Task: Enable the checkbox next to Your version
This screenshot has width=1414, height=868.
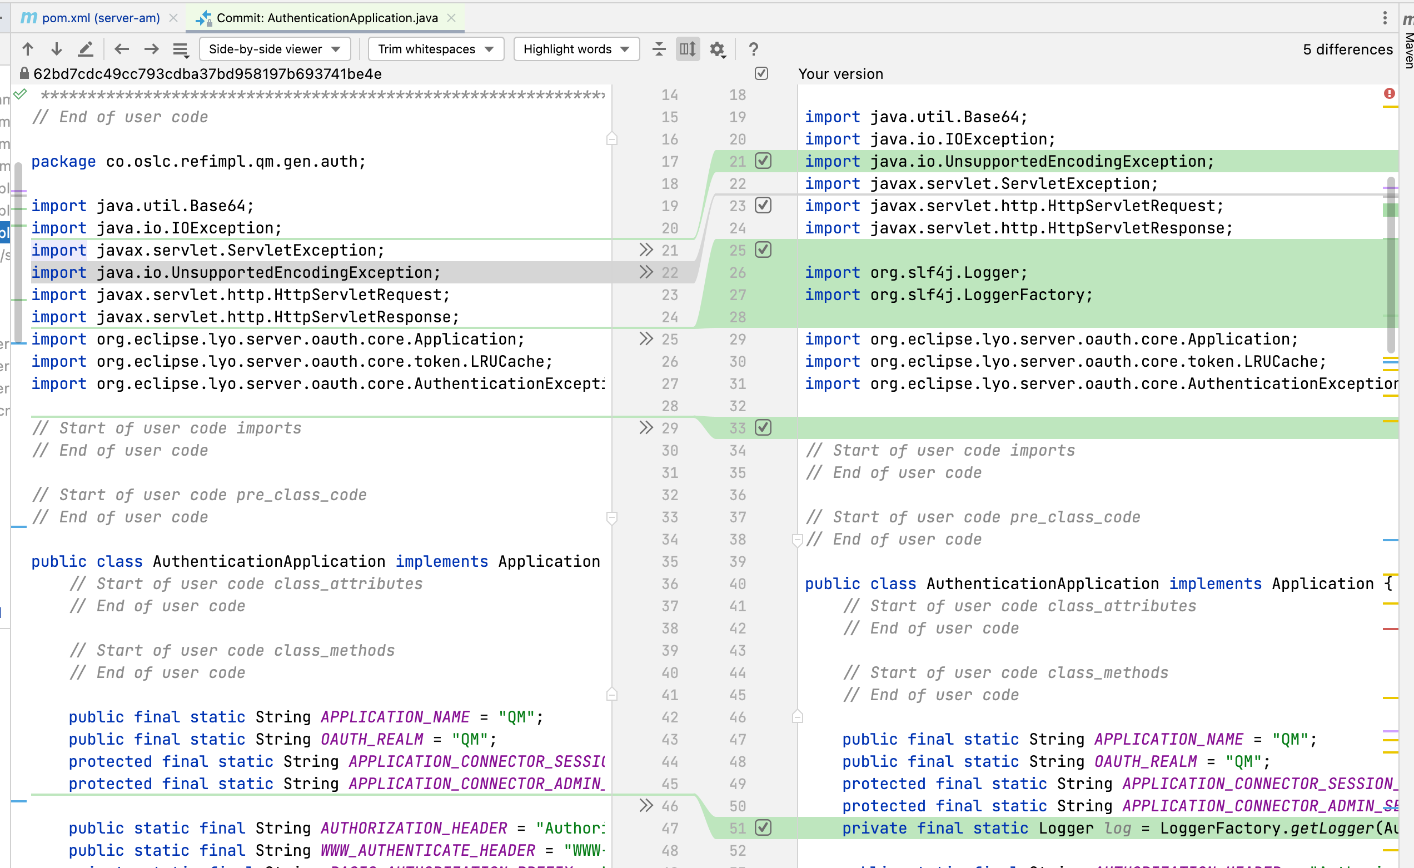Action: click(763, 73)
